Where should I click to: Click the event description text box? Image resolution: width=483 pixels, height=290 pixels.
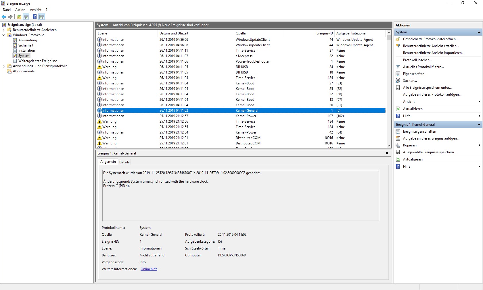241,195
